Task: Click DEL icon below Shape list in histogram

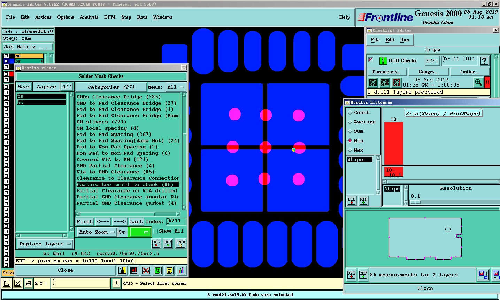Action: [352, 201]
